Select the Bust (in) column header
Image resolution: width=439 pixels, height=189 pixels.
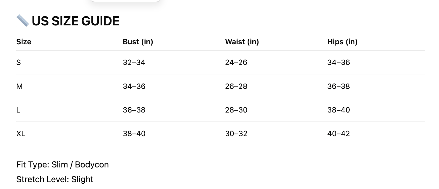click(x=138, y=42)
